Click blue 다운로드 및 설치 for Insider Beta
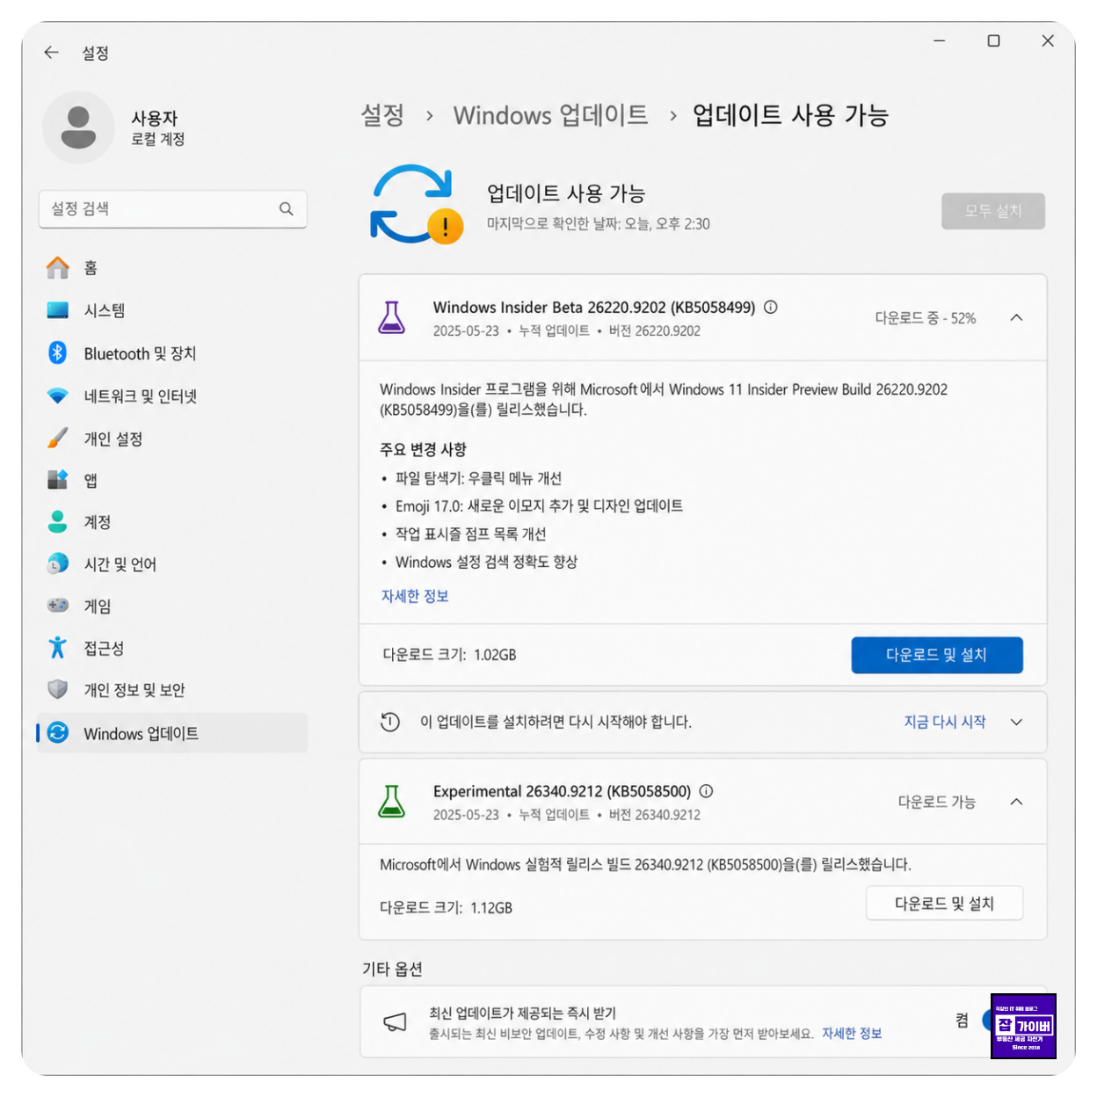Image resolution: width=1097 pixels, height=1097 pixels. pyautogui.click(x=937, y=655)
